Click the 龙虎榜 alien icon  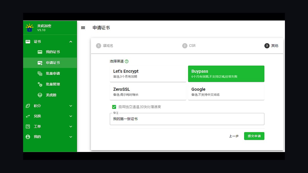point(40,95)
